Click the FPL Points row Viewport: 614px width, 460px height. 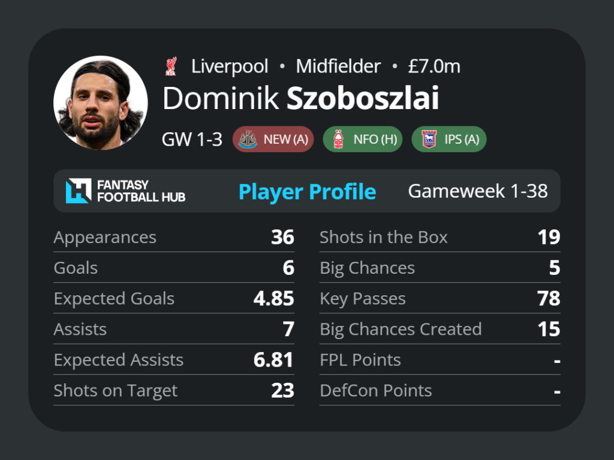click(x=440, y=360)
